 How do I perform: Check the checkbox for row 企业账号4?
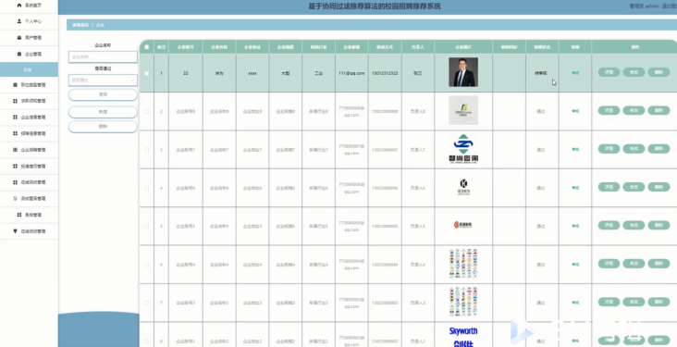coord(147,265)
